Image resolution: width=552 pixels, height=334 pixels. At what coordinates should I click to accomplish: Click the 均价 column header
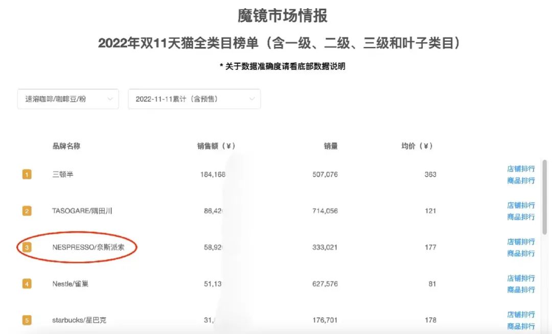(x=417, y=146)
